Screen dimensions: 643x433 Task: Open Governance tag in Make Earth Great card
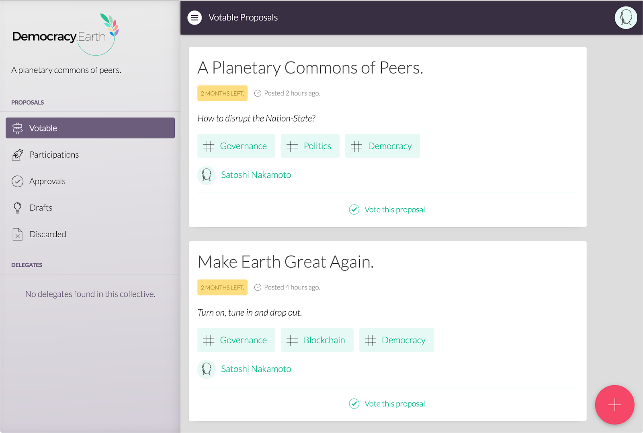(x=236, y=340)
